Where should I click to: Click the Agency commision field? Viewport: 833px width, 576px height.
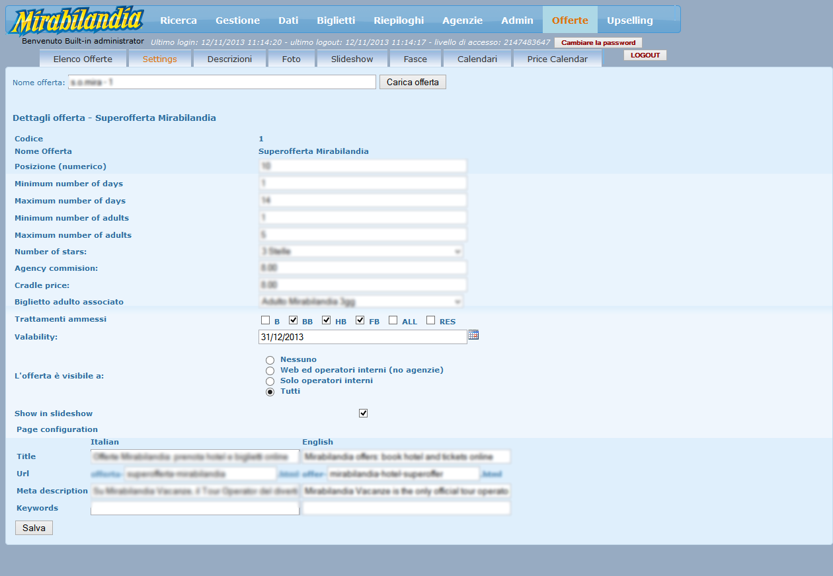[x=363, y=268]
